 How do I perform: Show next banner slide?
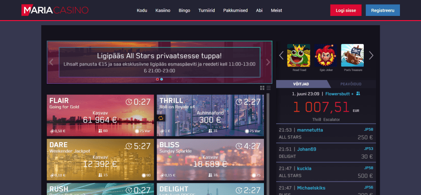268,62
